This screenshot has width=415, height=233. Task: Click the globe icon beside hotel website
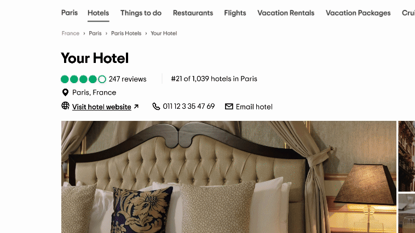click(x=65, y=106)
